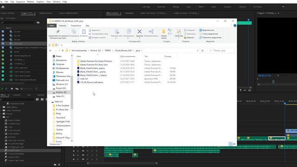Click the Copy (Копировать) icon in clipboard group
The height and width of the screenshot is (167, 297).
(74, 32)
